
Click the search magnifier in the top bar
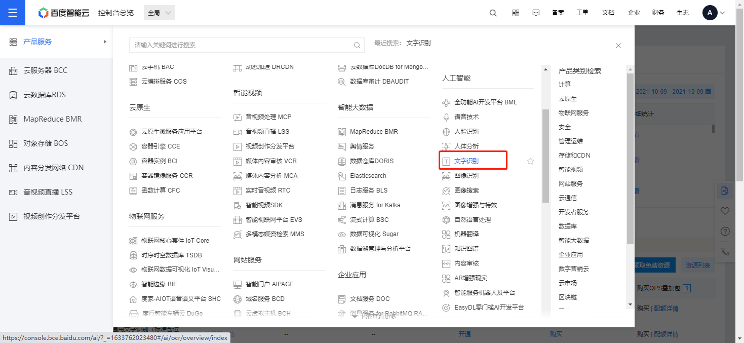[x=493, y=13]
